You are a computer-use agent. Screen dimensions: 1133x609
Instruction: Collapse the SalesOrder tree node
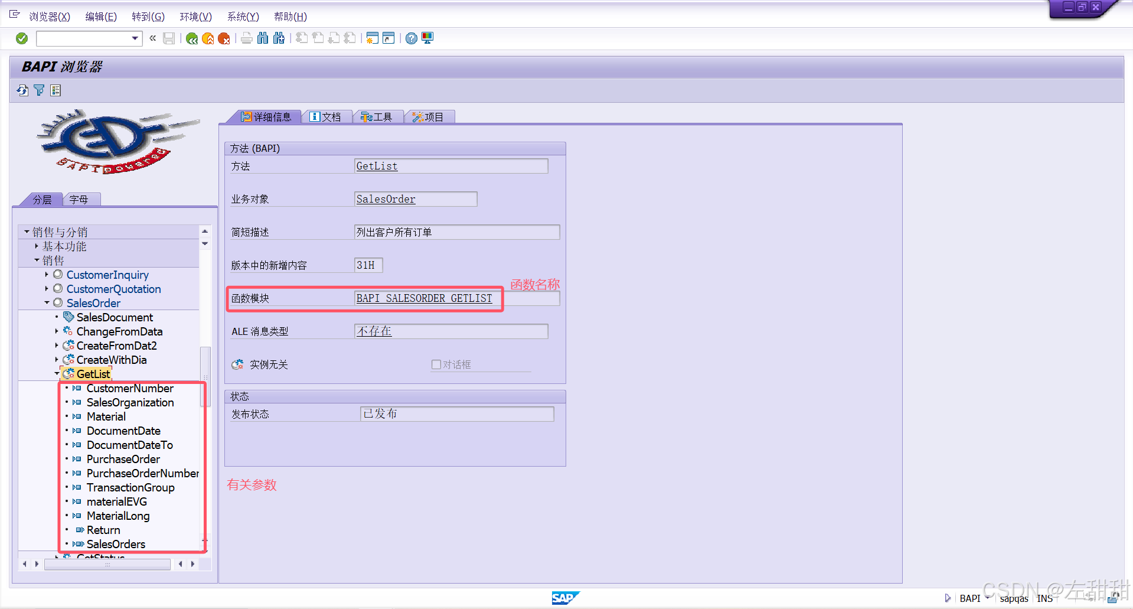47,302
